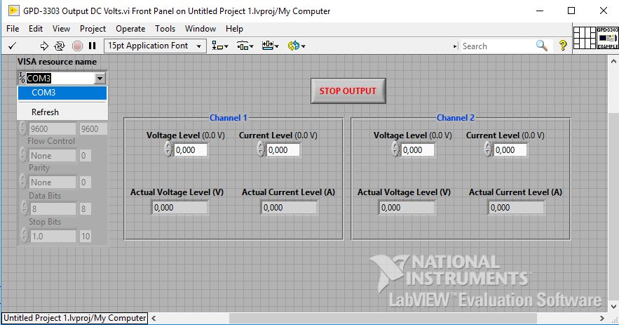The width and height of the screenshot is (619, 325).
Task: Open the View menu
Action: (x=61, y=29)
